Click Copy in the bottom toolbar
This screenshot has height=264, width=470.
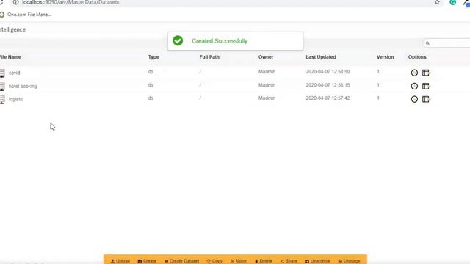coord(214,261)
